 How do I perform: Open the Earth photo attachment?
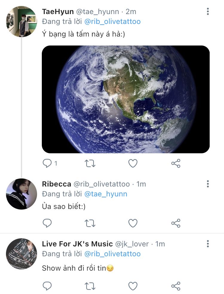click(126, 99)
